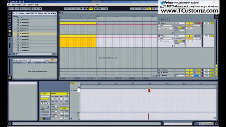Click the Clap track pan control
226x127 pixels.
pyautogui.click(x=197, y=38)
